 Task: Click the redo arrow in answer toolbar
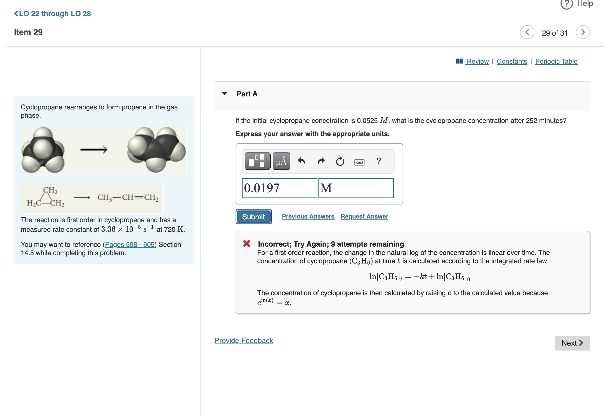tap(321, 161)
